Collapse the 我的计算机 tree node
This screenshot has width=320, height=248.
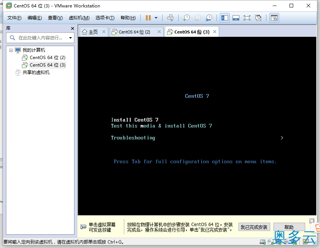[x=11, y=50]
